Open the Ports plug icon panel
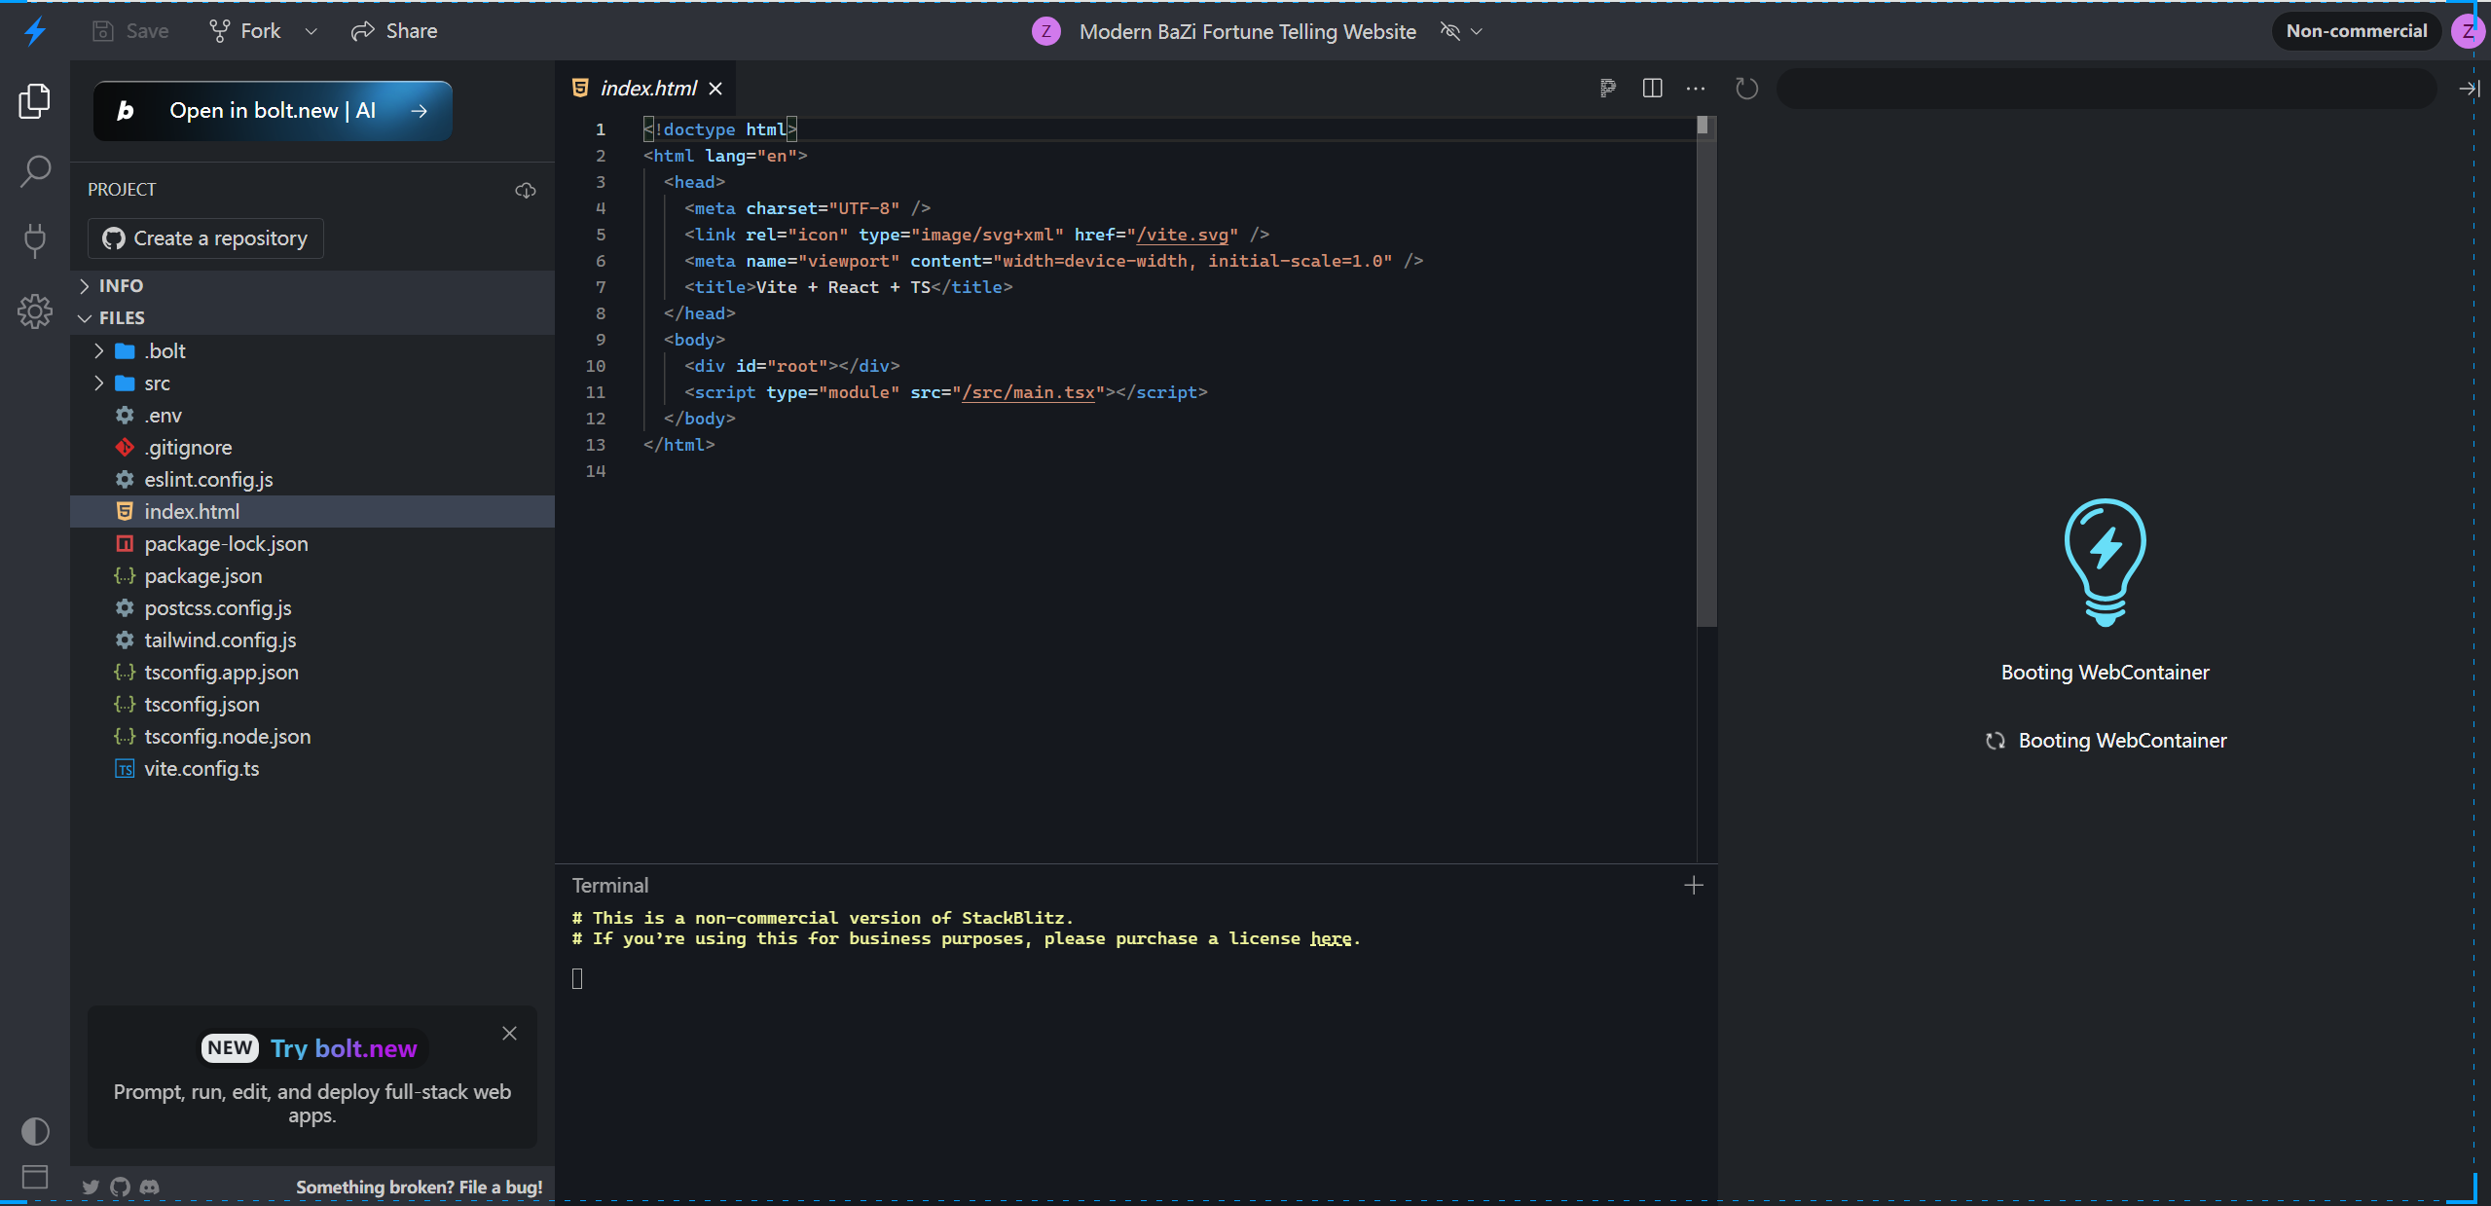Viewport: 2491px width, 1206px height. [x=35, y=240]
